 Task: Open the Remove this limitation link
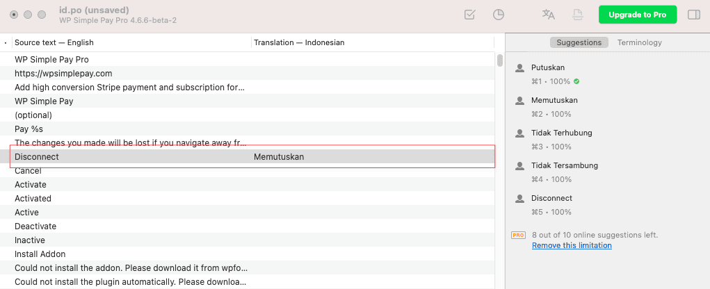pos(572,245)
